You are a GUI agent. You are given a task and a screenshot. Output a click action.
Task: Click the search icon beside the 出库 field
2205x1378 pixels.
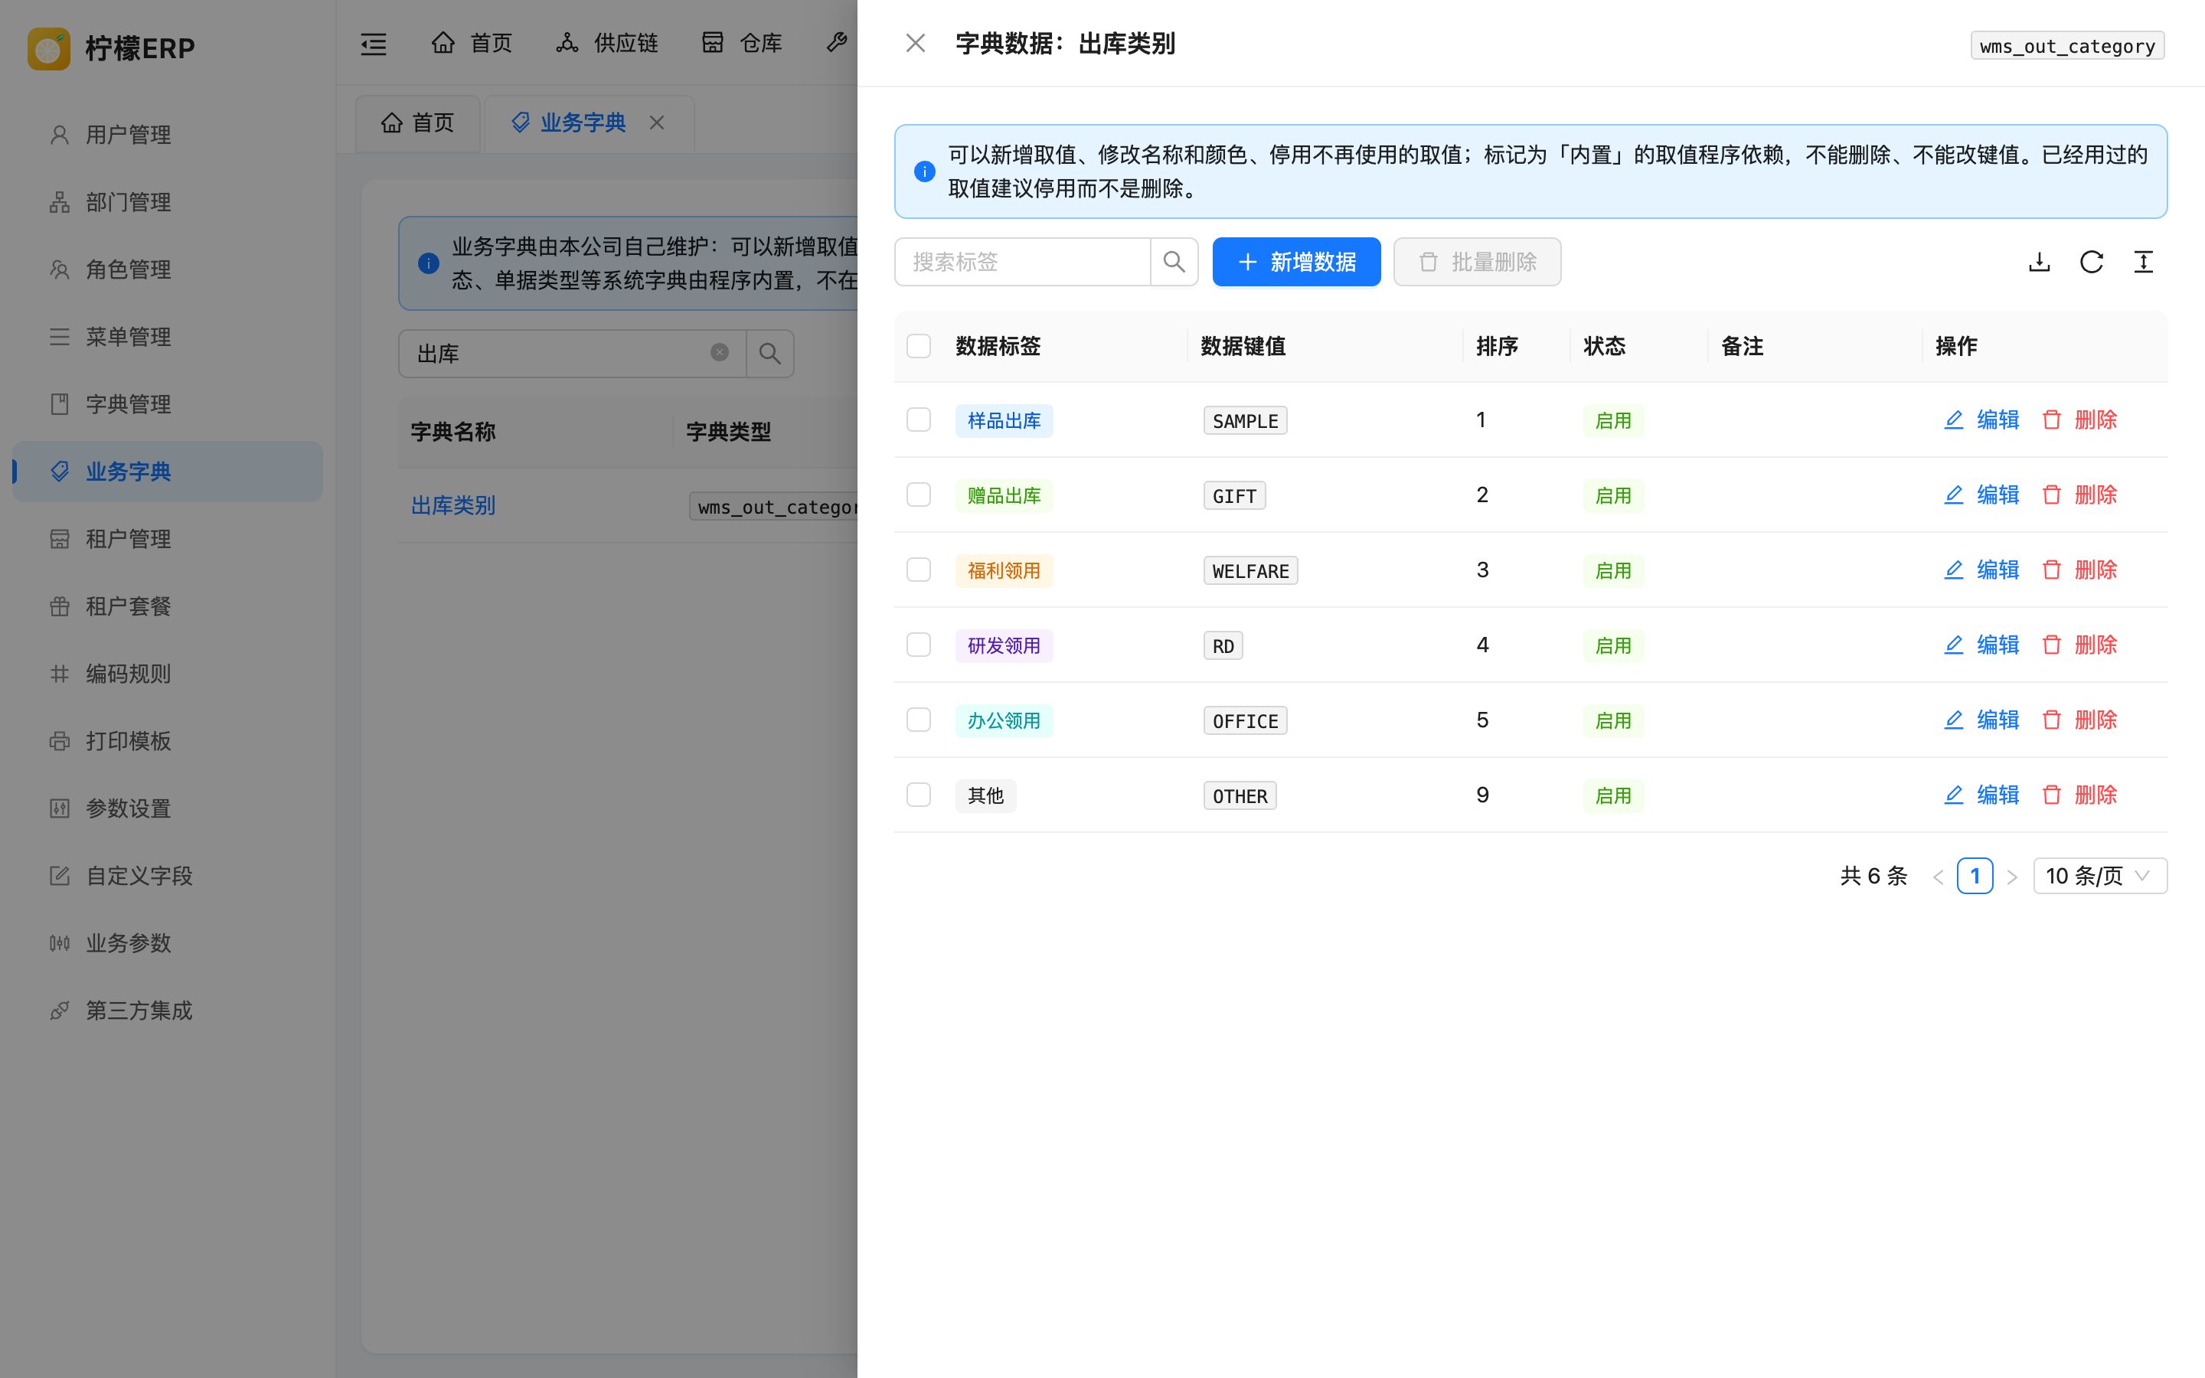[770, 354]
